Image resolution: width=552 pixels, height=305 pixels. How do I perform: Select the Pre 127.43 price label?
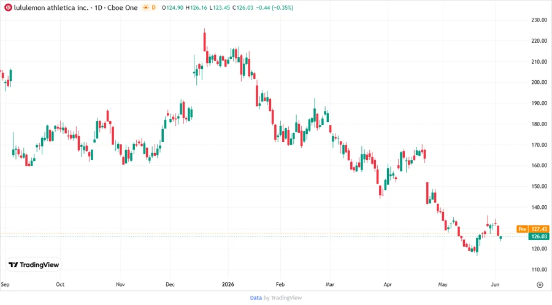click(532, 229)
